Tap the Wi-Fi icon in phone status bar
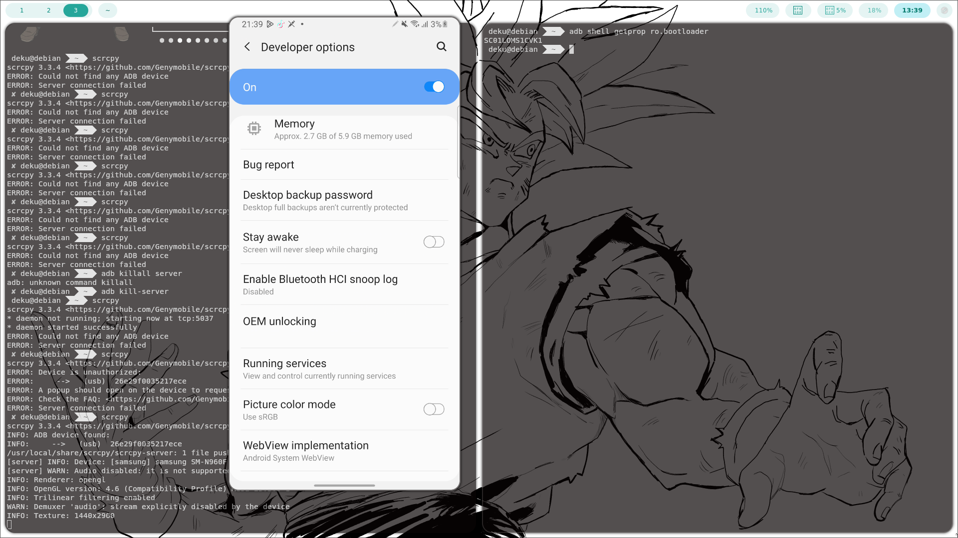Image resolution: width=958 pixels, height=538 pixels. coord(415,24)
